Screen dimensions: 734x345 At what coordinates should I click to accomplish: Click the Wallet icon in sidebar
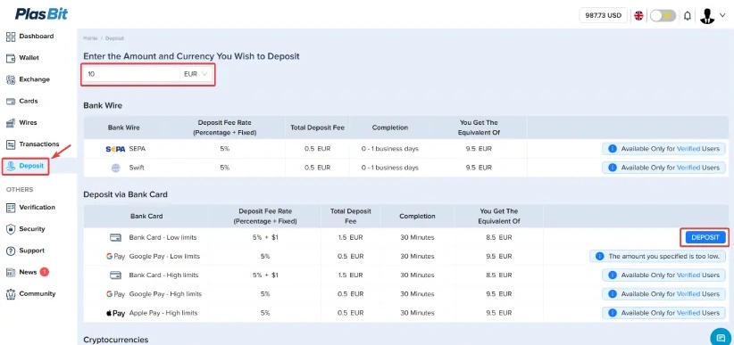[11, 58]
